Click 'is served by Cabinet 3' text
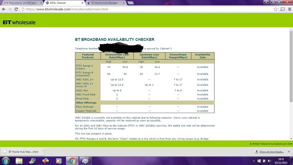This screenshot has height=165, width=293. (158, 48)
